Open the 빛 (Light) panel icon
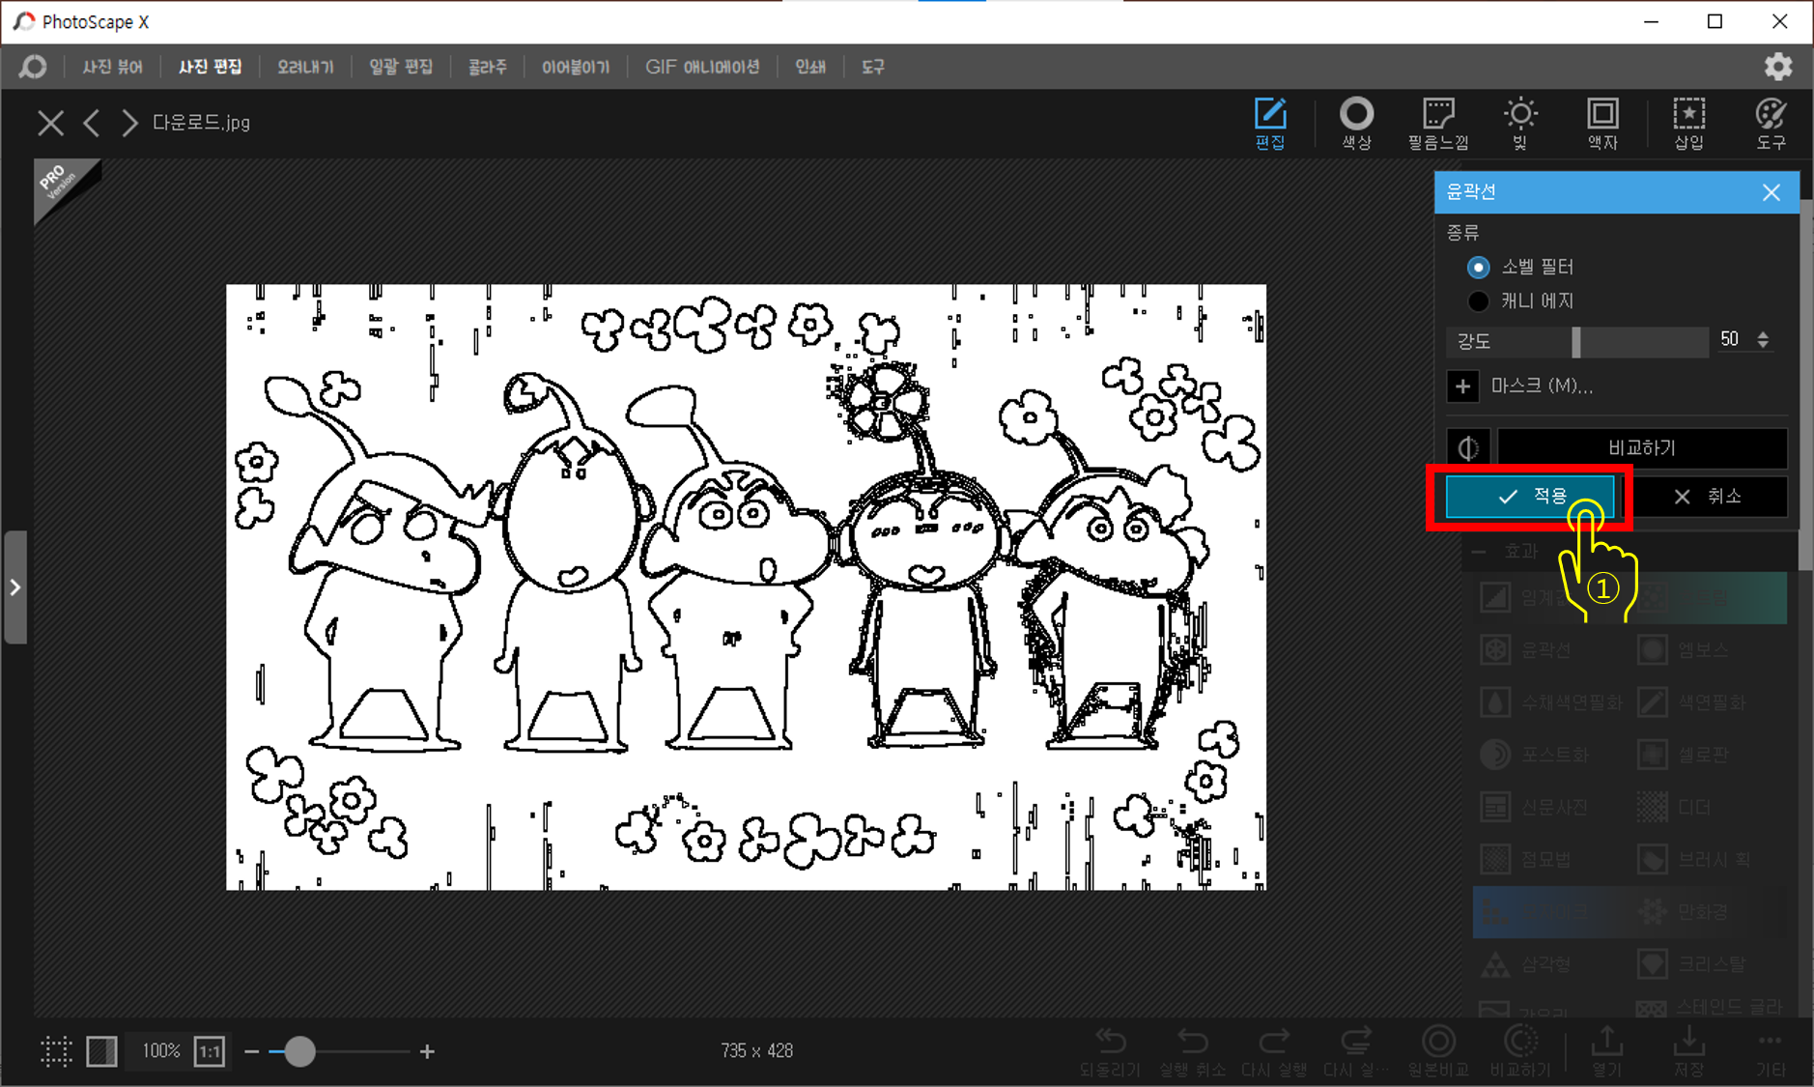Screen dimensions: 1814x1087 pos(1520,124)
